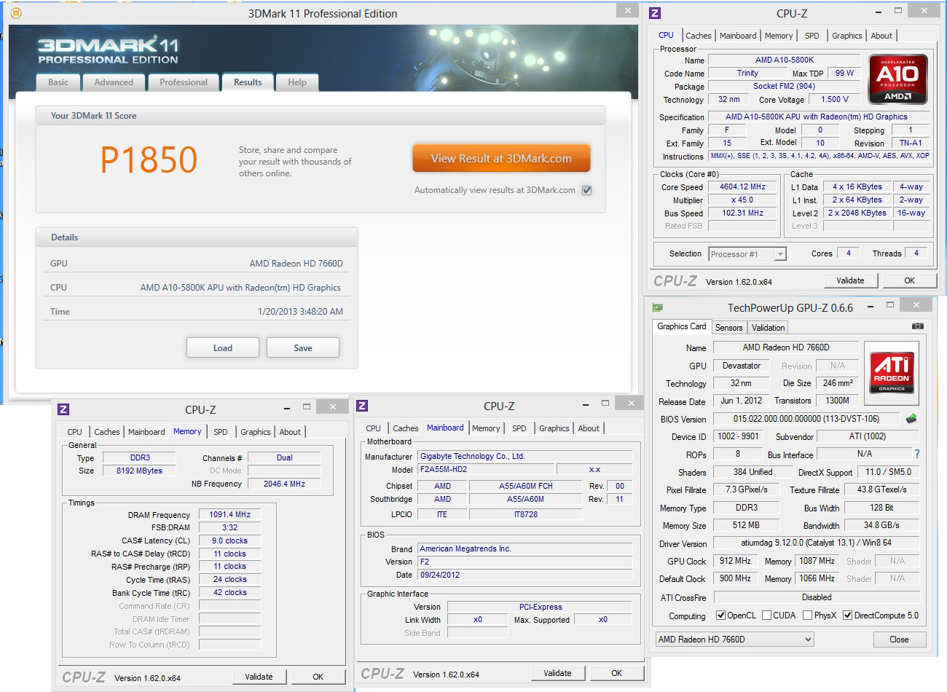Open Graphics tab in CPU-Z Mainboard window

554,428
